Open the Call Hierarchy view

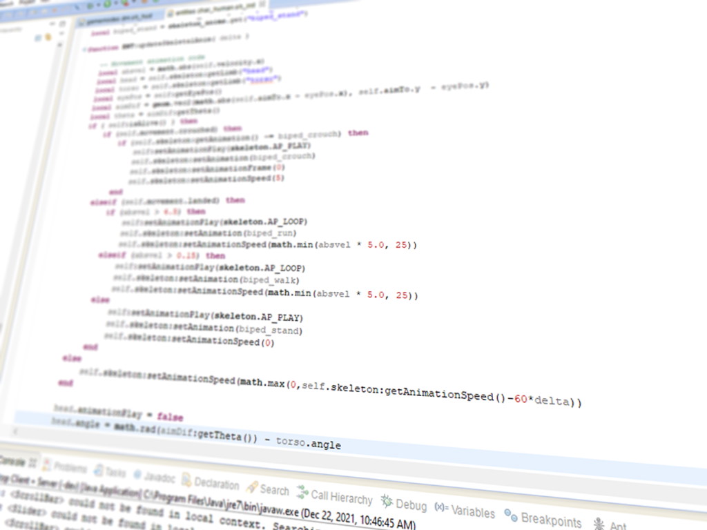pos(341,497)
